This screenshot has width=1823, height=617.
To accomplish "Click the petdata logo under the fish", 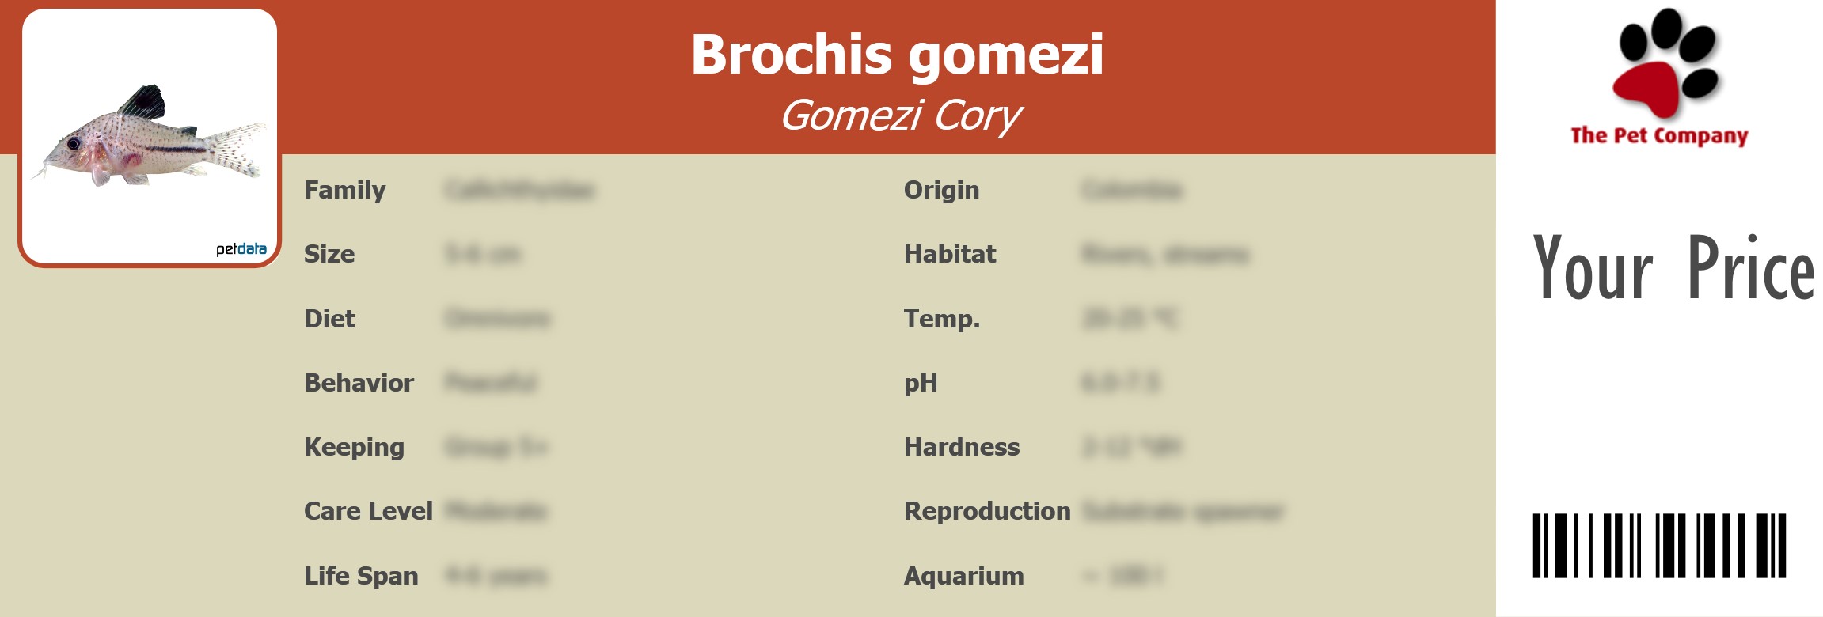I will (241, 249).
